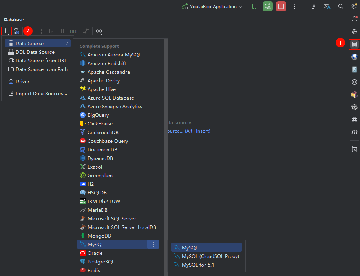The width and height of the screenshot is (360, 276).
Task: Click the Jump to source arrow icon
Action: (86, 31)
